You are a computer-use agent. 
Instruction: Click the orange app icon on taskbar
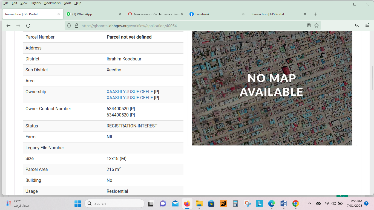pos(223,203)
